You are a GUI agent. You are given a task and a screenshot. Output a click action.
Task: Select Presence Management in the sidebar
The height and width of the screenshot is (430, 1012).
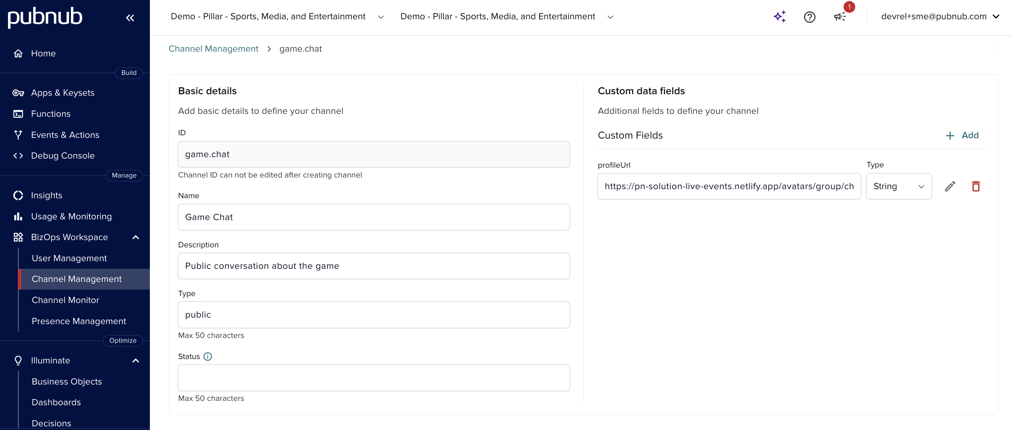(79, 321)
